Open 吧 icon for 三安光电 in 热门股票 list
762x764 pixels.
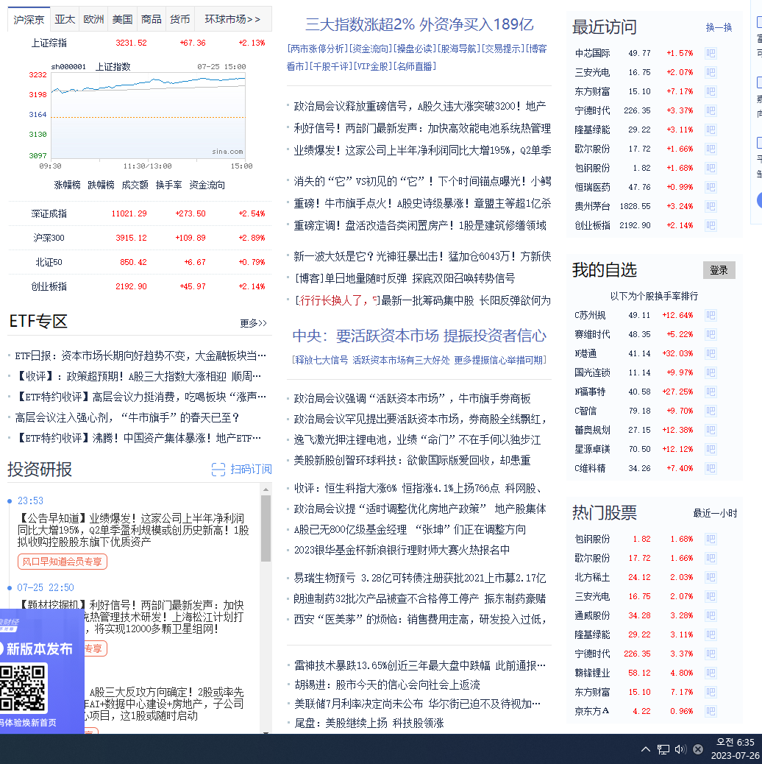point(711,596)
